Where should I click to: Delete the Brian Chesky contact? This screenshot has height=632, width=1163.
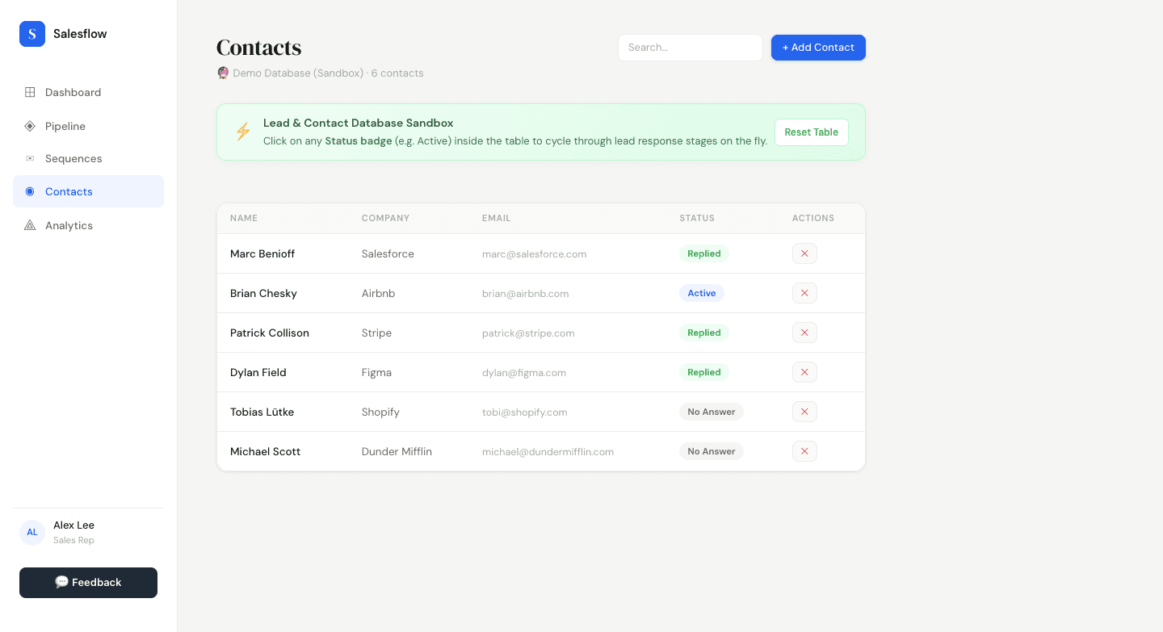[x=804, y=293]
